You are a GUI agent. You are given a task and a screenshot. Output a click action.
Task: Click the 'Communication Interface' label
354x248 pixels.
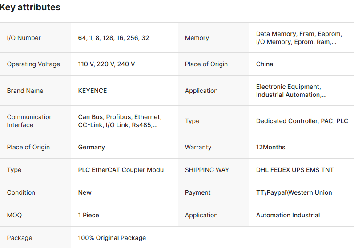tap(30, 121)
